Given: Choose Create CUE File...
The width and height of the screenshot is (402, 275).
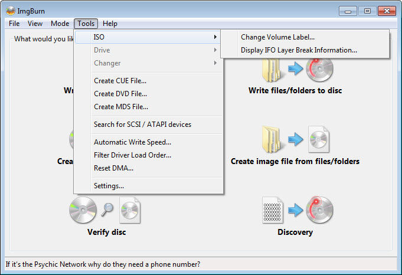Looking at the screenshot, I should [x=148, y=81].
